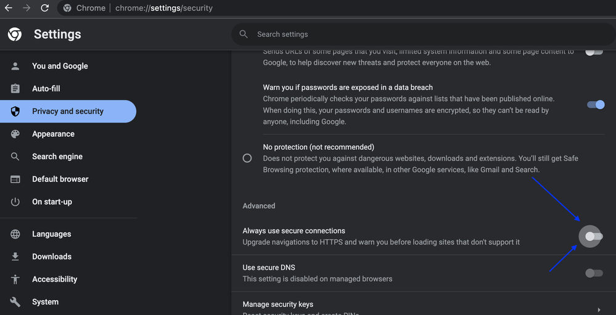Go to Downloads settings
The width and height of the screenshot is (616, 315).
click(52, 256)
